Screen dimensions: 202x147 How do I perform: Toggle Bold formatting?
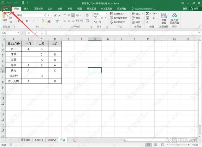coord(19,21)
